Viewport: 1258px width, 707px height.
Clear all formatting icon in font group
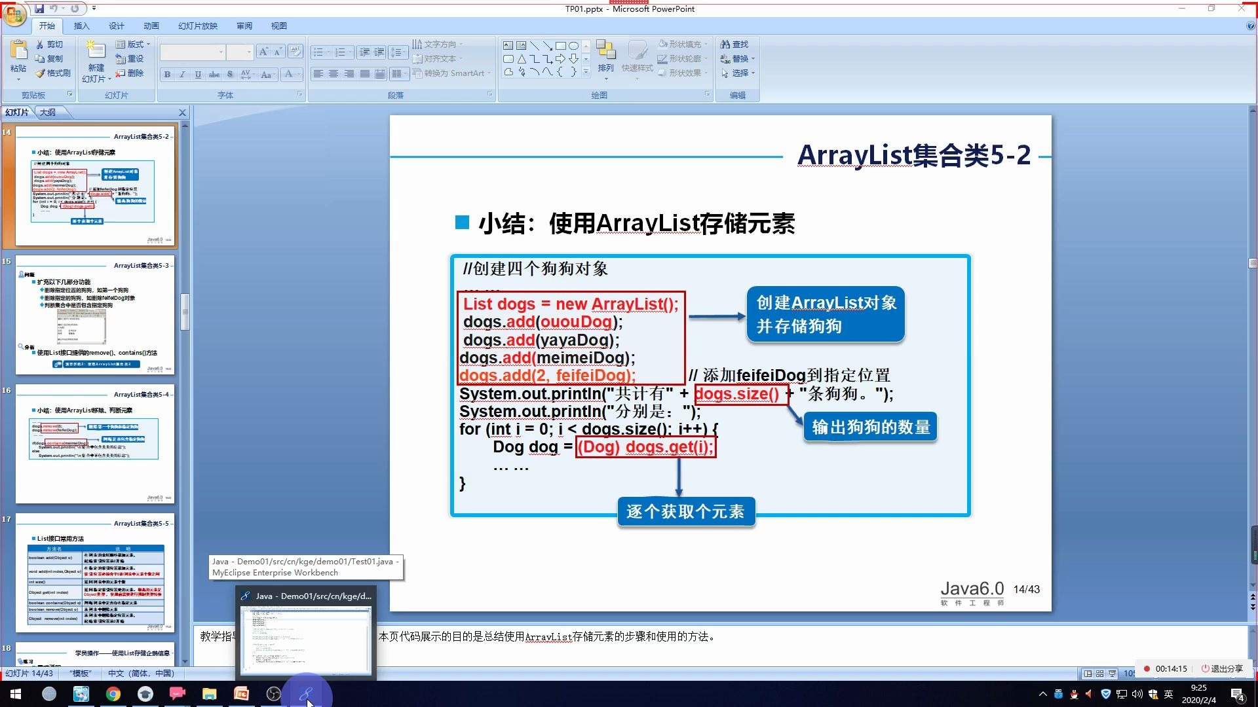tap(295, 51)
